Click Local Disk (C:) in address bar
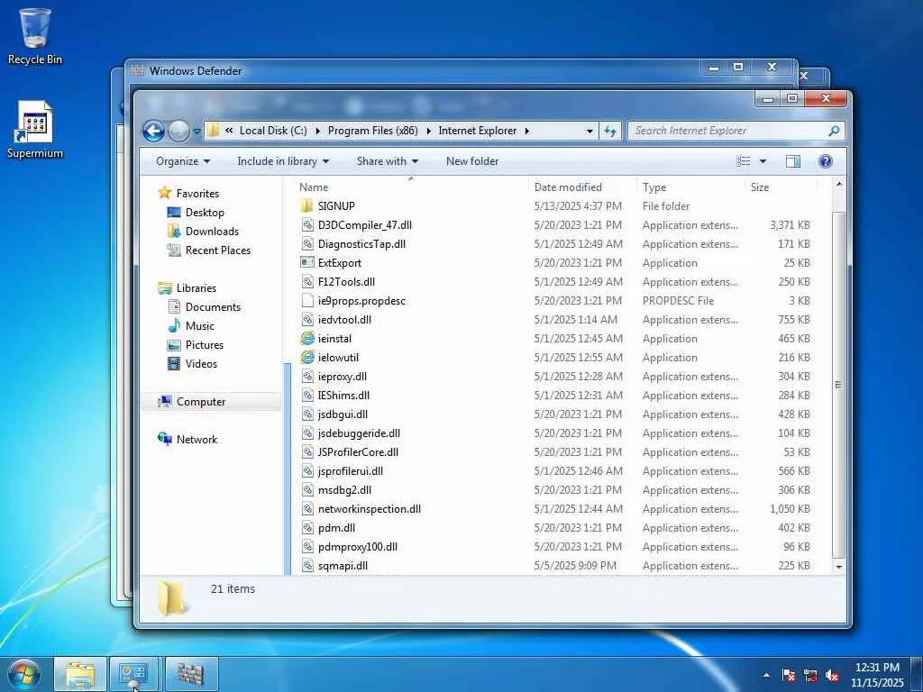The height and width of the screenshot is (692, 923). (273, 131)
